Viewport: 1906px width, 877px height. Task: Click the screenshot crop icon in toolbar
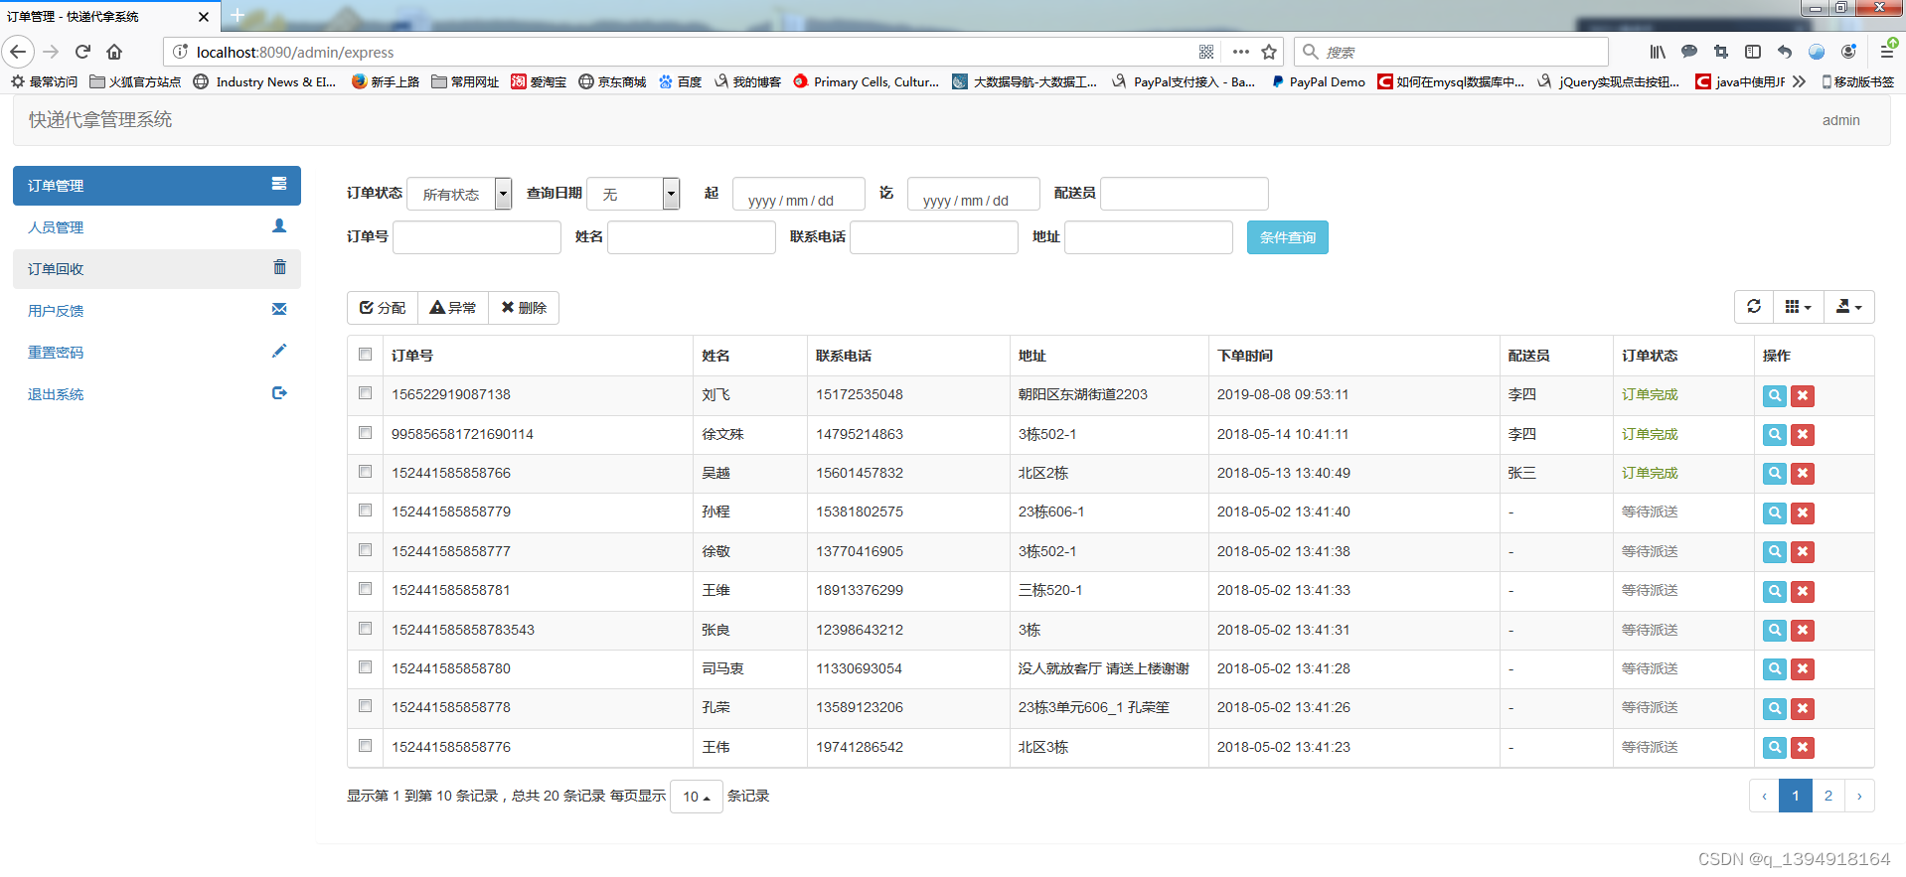[1721, 52]
